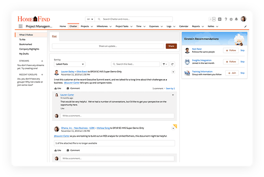Expand the feed filter dropdown
The width and height of the screenshot is (264, 177).
click(x=165, y=64)
